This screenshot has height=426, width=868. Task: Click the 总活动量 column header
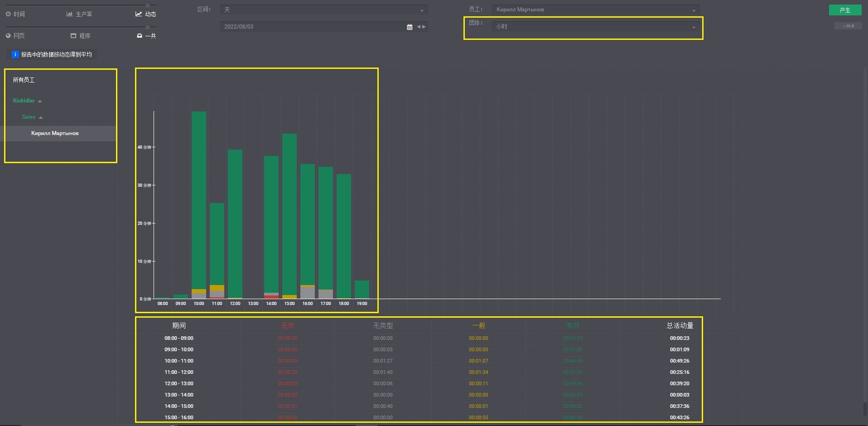(680, 325)
